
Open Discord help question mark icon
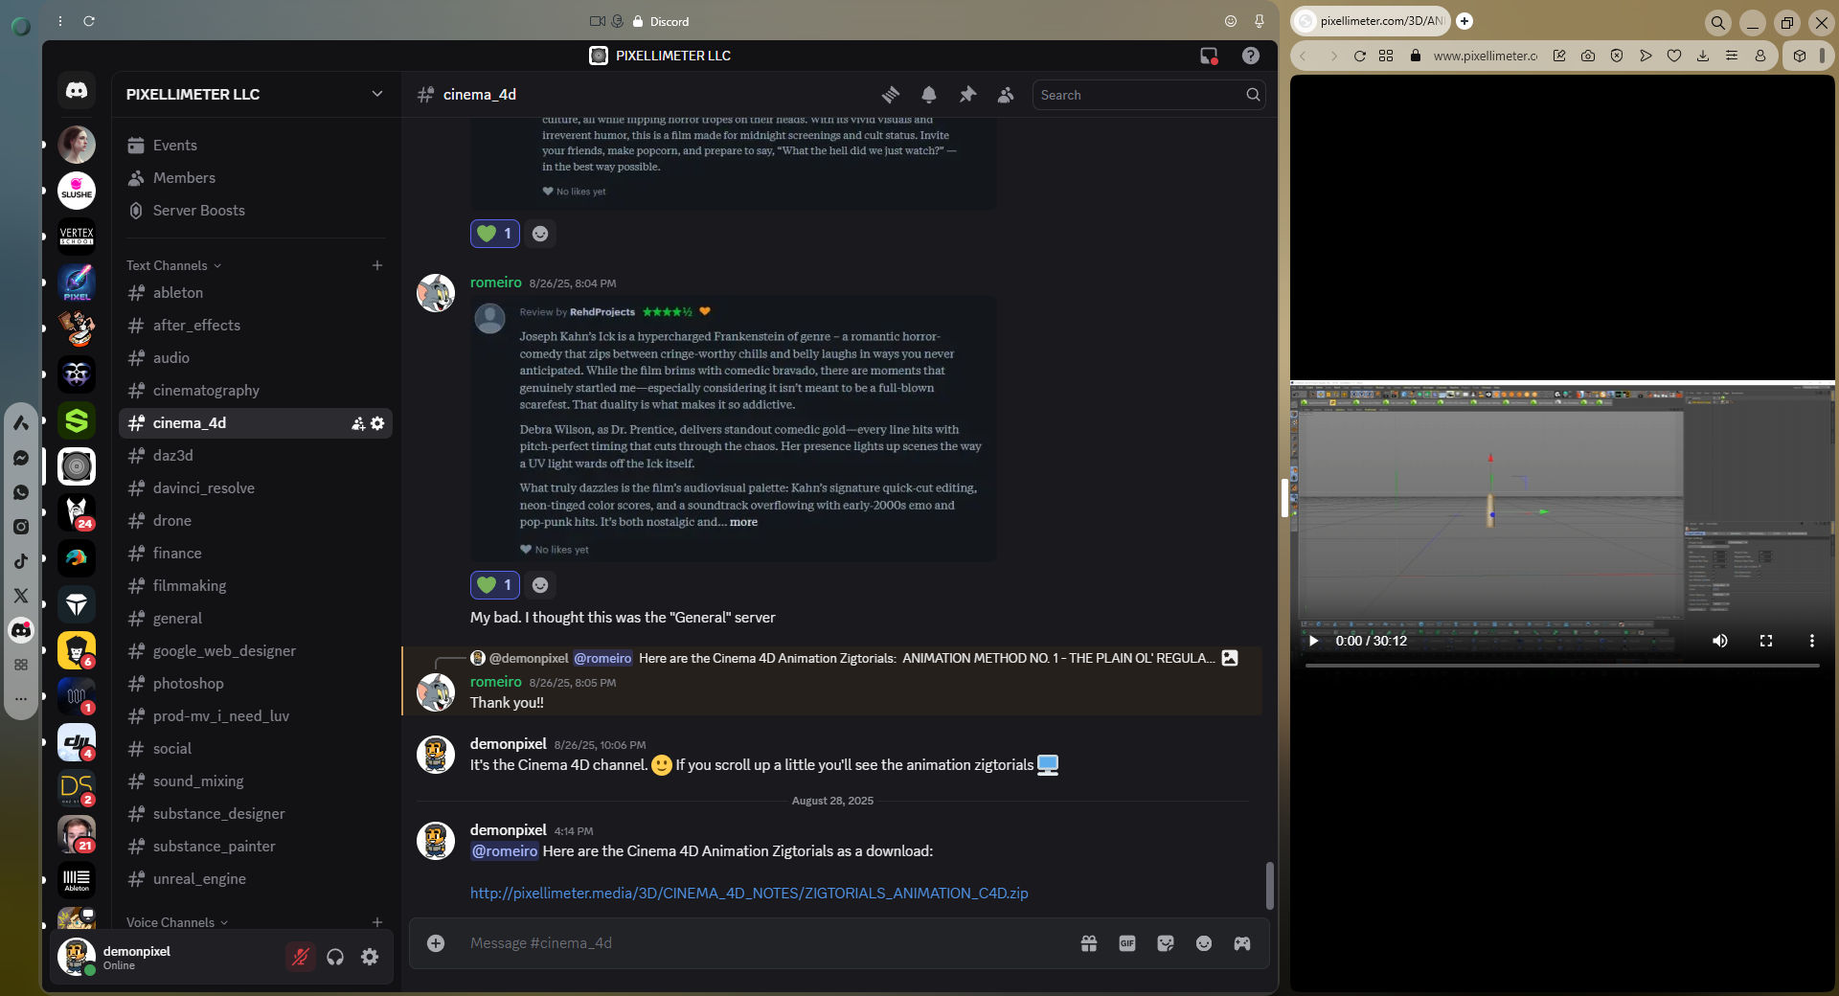pyautogui.click(x=1251, y=56)
